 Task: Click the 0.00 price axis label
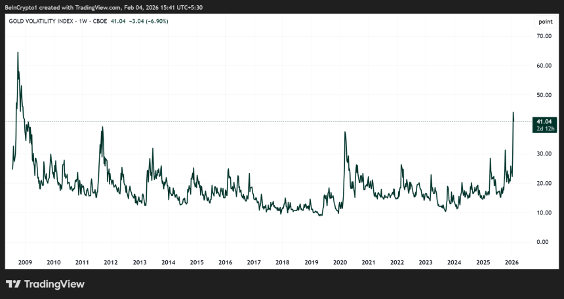(542, 243)
